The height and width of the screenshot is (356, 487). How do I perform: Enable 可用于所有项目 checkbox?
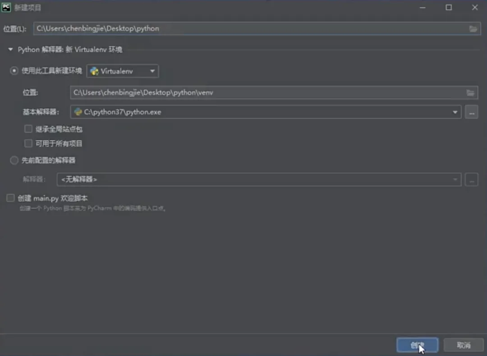click(28, 143)
